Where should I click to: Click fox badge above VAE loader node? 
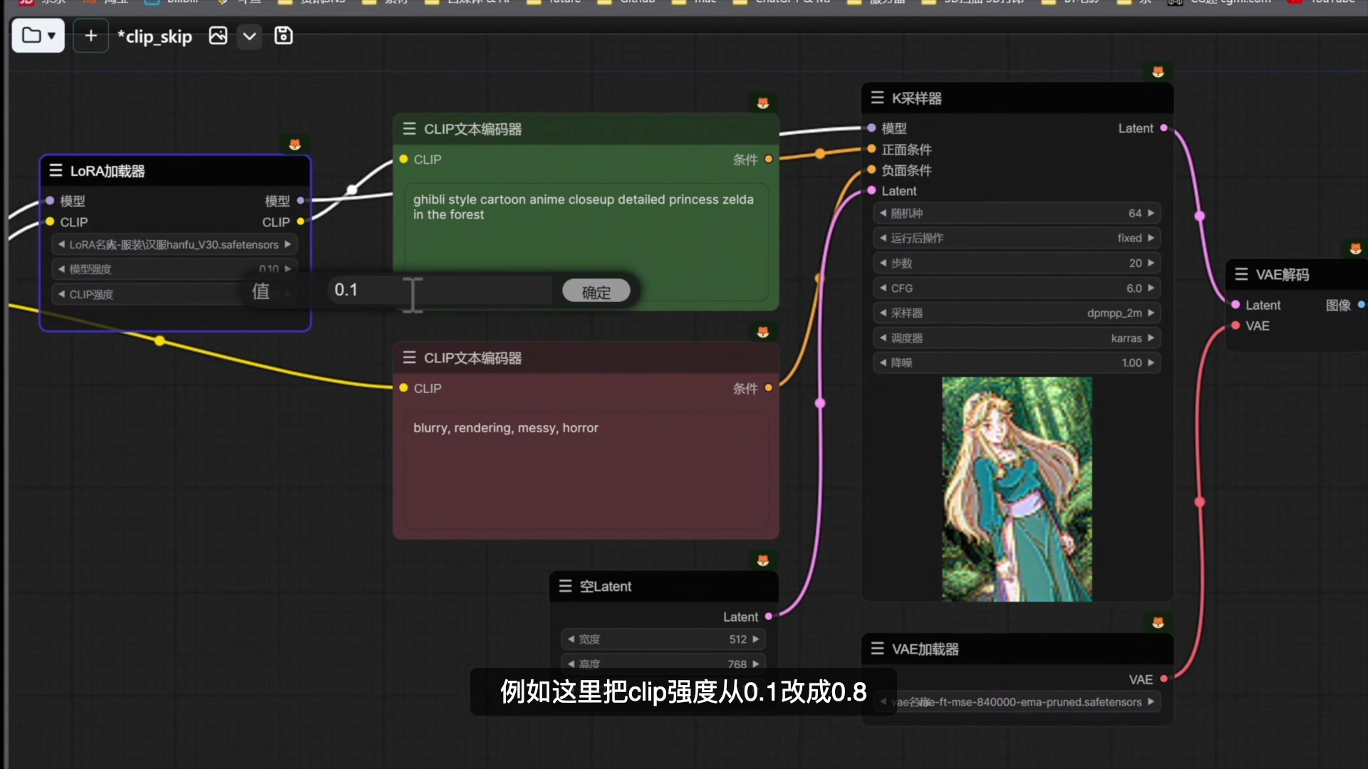pyautogui.click(x=1159, y=623)
